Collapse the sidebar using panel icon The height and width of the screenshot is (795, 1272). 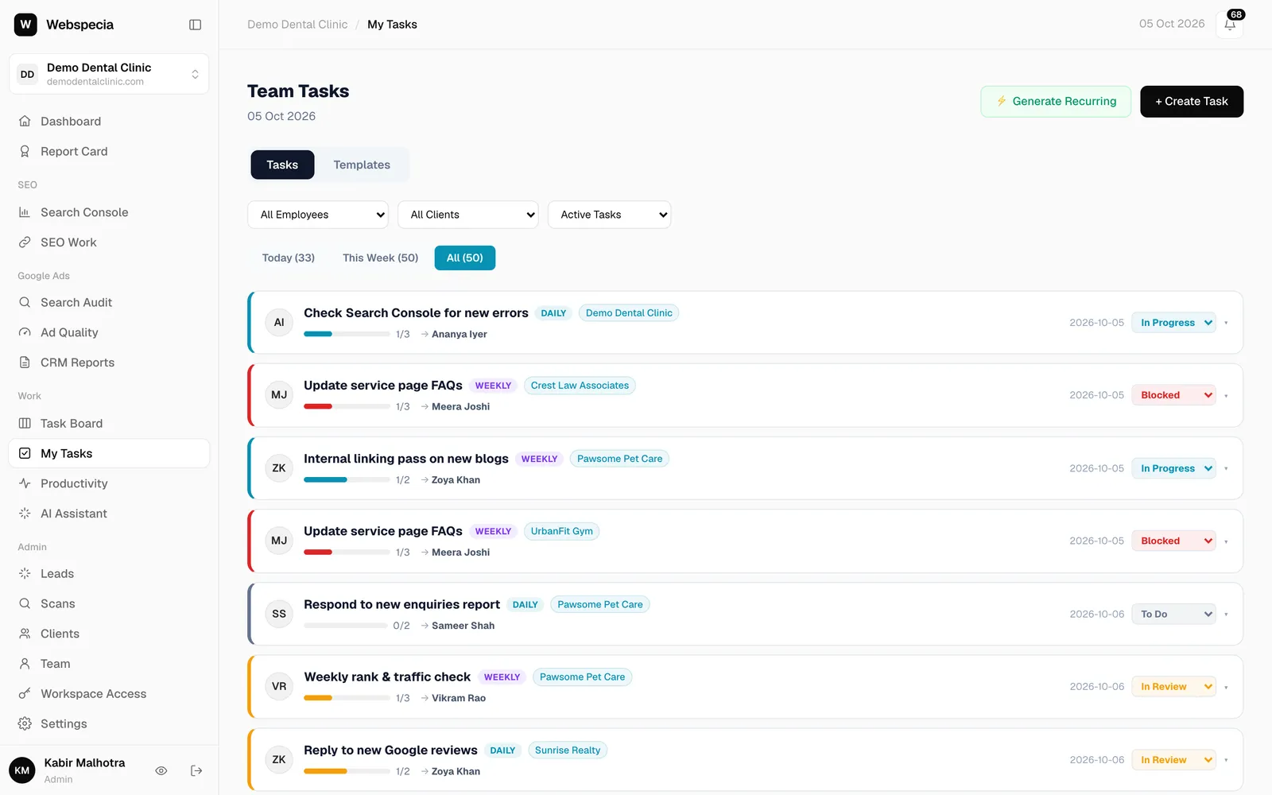(195, 25)
